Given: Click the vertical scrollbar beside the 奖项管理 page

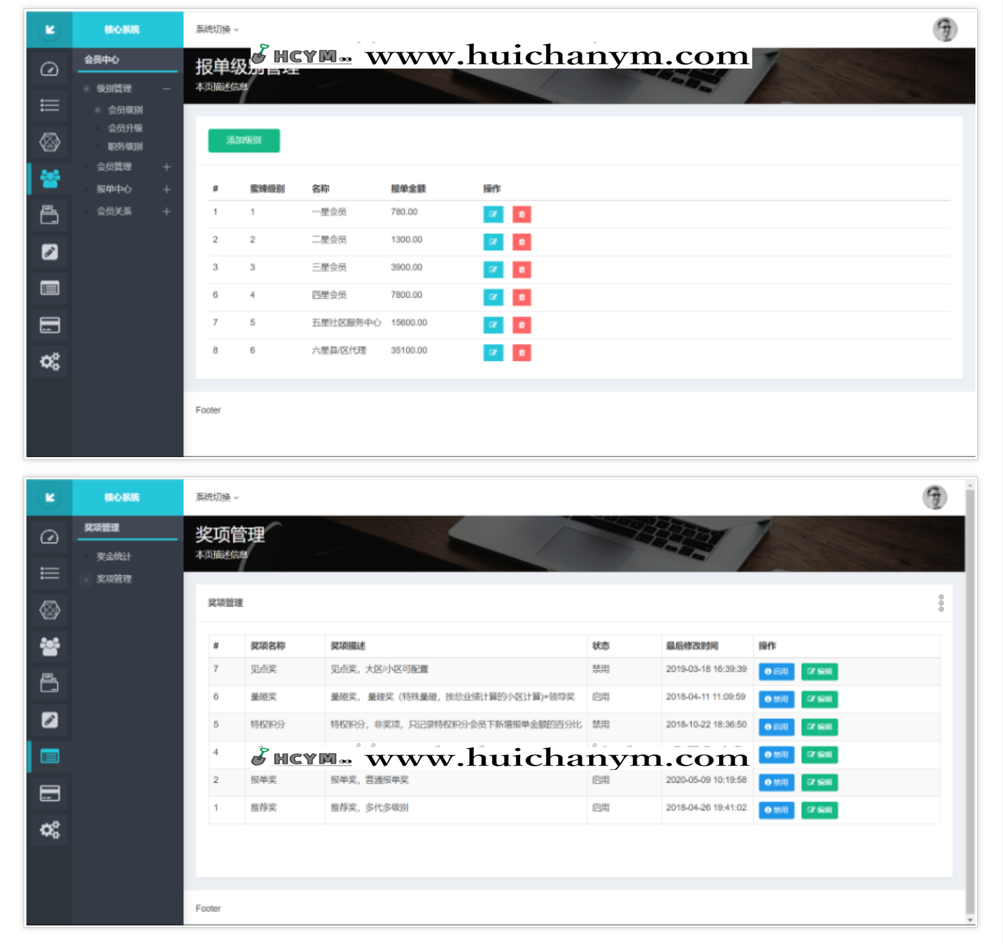Looking at the screenshot, I should click(970, 703).
